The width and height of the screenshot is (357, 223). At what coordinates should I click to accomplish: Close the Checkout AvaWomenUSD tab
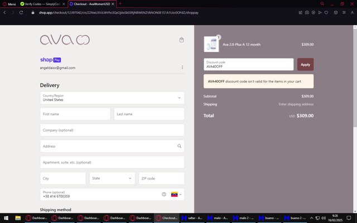(x=113, y=4)
